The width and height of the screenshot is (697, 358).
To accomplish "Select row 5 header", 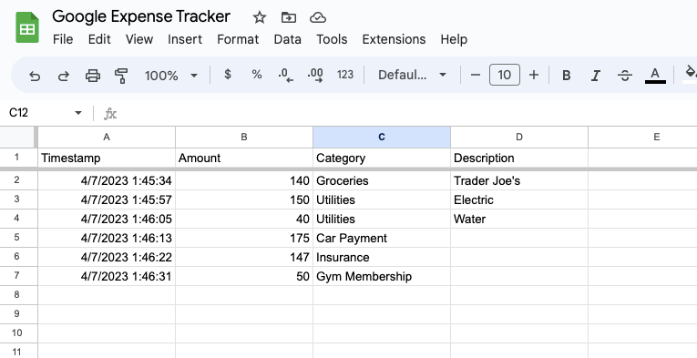I will pyautogui.click(x=17, y=238).
